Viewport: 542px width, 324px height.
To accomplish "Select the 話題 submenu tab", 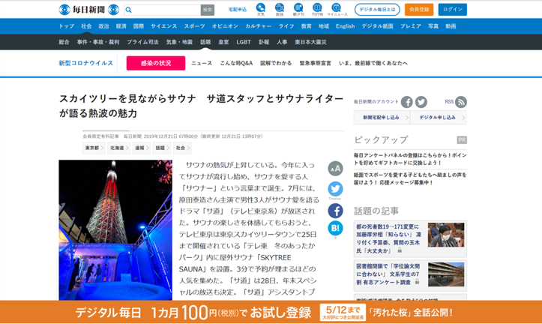I will coord(205,42).
